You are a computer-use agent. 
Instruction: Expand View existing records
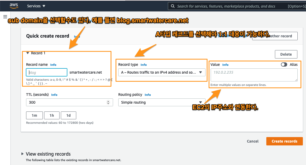click(22, 154)
